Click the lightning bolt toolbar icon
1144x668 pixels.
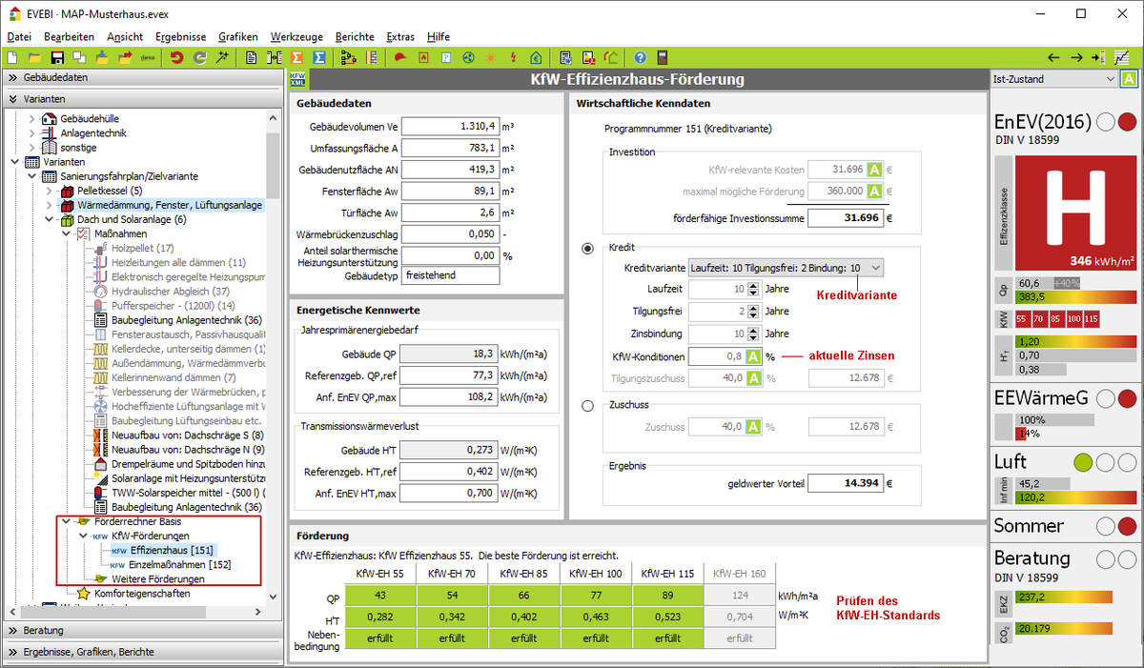pos(515,57)
